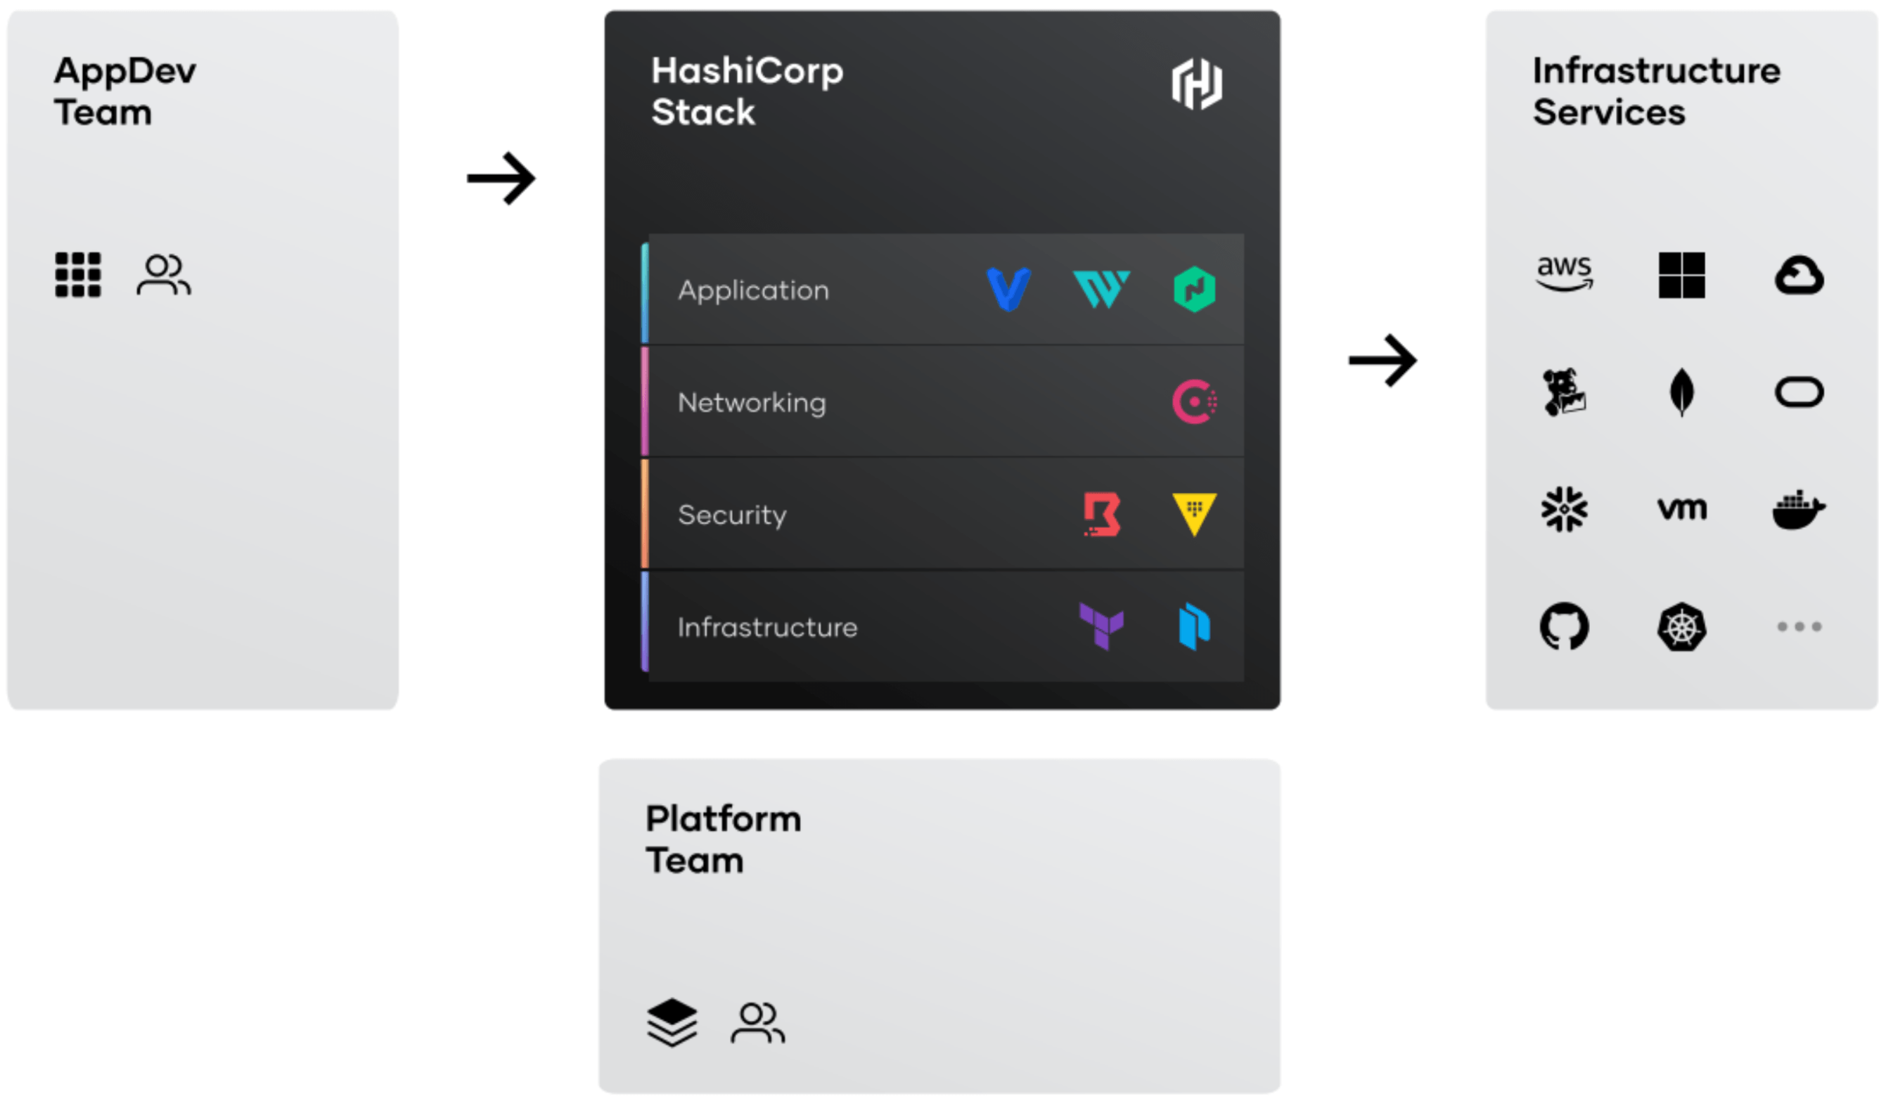Select the Consul networking icon

pos(1194,402)
